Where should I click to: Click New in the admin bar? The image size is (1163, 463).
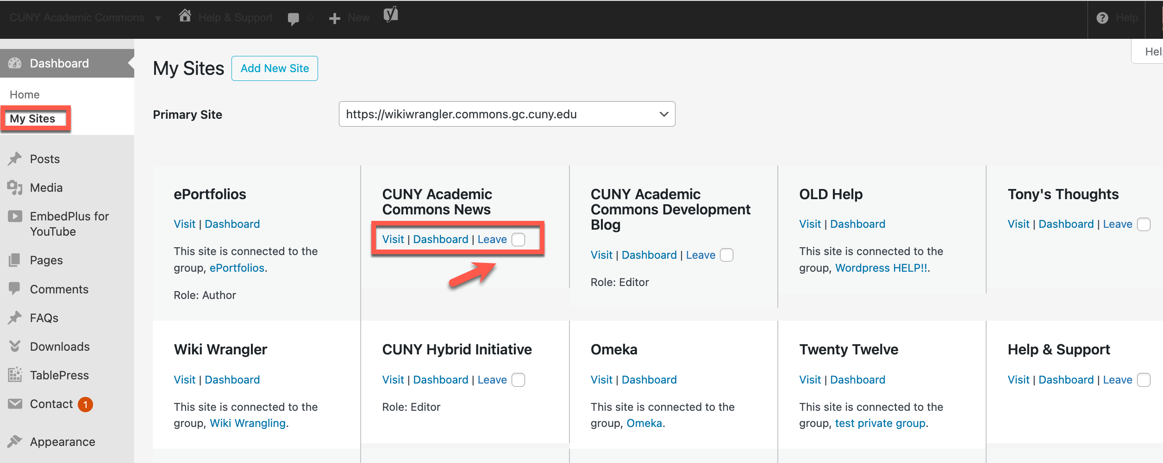358,18
